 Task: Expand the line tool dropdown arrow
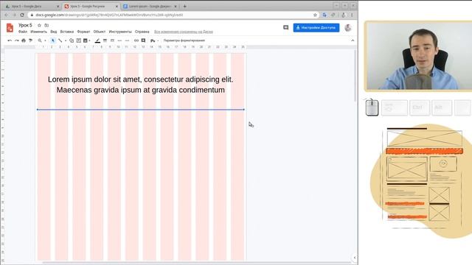(x=66, y=40)
